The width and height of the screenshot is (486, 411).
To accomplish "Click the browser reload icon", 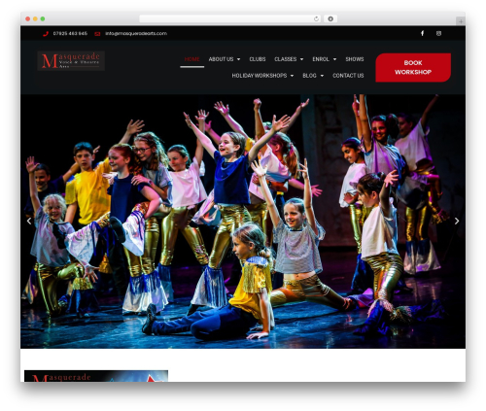I will tap(316, 18).
